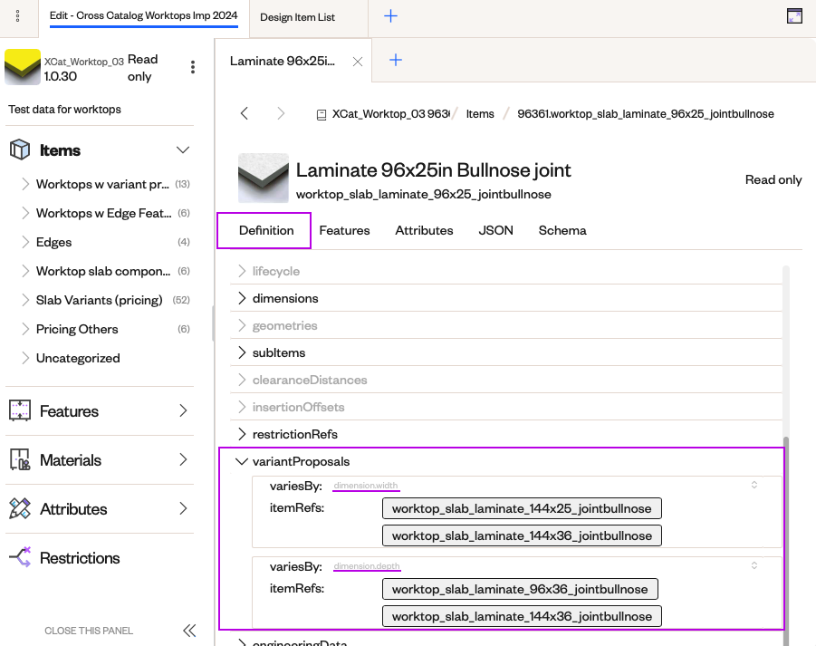
Task: Click the dimension.width variesBy field
Action: pos(365,486)
